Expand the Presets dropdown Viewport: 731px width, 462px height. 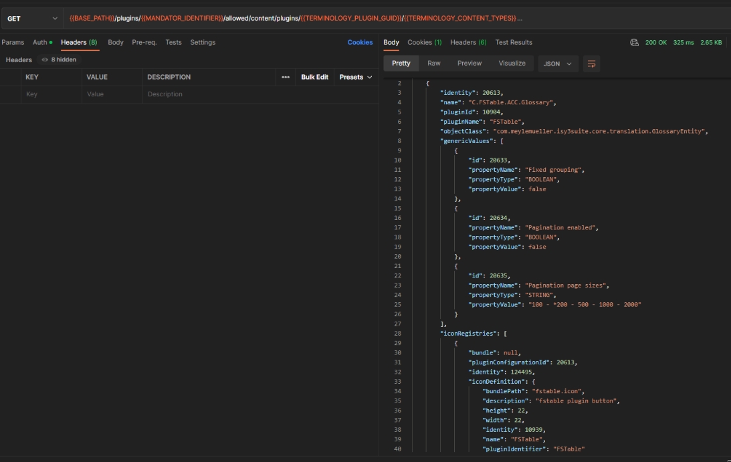coord(355,77)
